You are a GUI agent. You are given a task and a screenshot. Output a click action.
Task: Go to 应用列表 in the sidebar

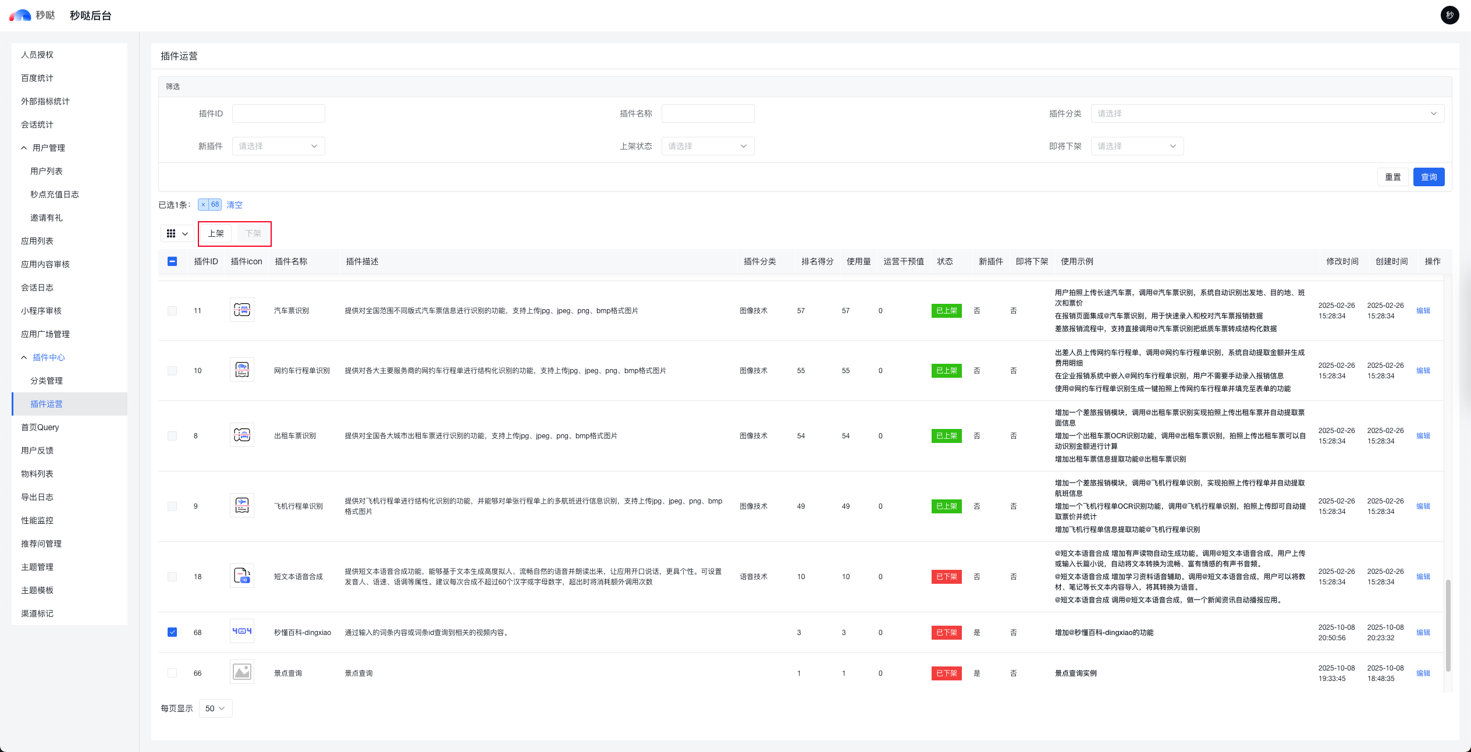pyautogui.click(x=37, y=241)
